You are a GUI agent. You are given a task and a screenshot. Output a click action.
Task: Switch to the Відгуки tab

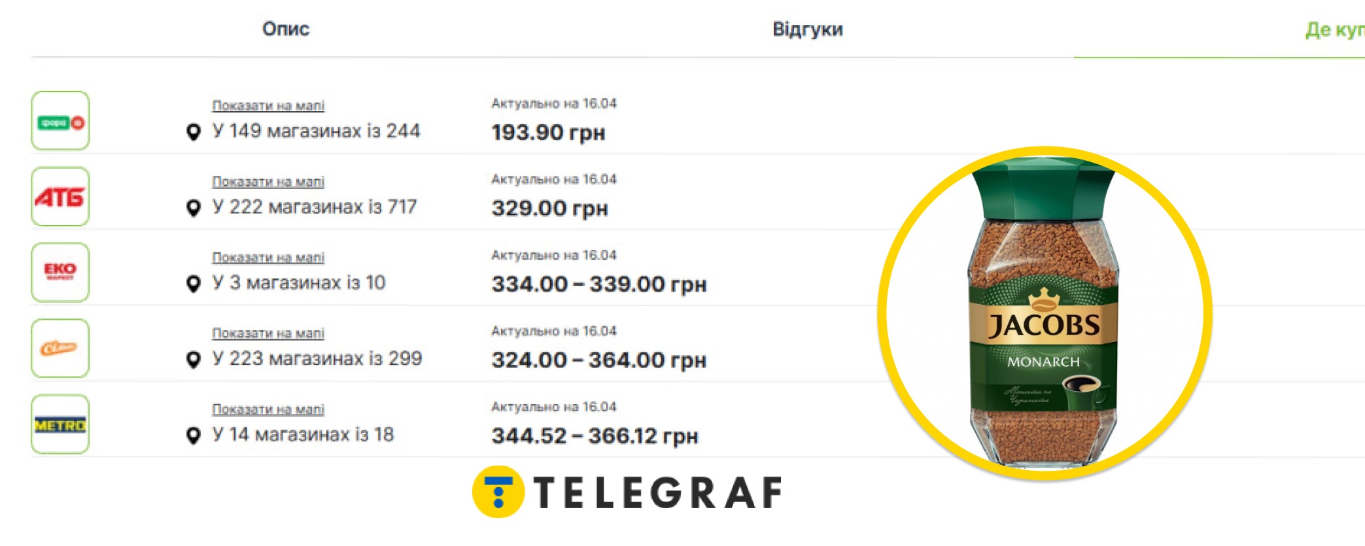pos(808,29)
